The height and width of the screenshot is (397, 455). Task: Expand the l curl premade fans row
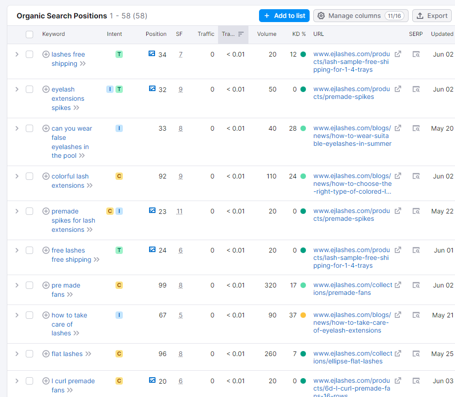click(17, 381)
